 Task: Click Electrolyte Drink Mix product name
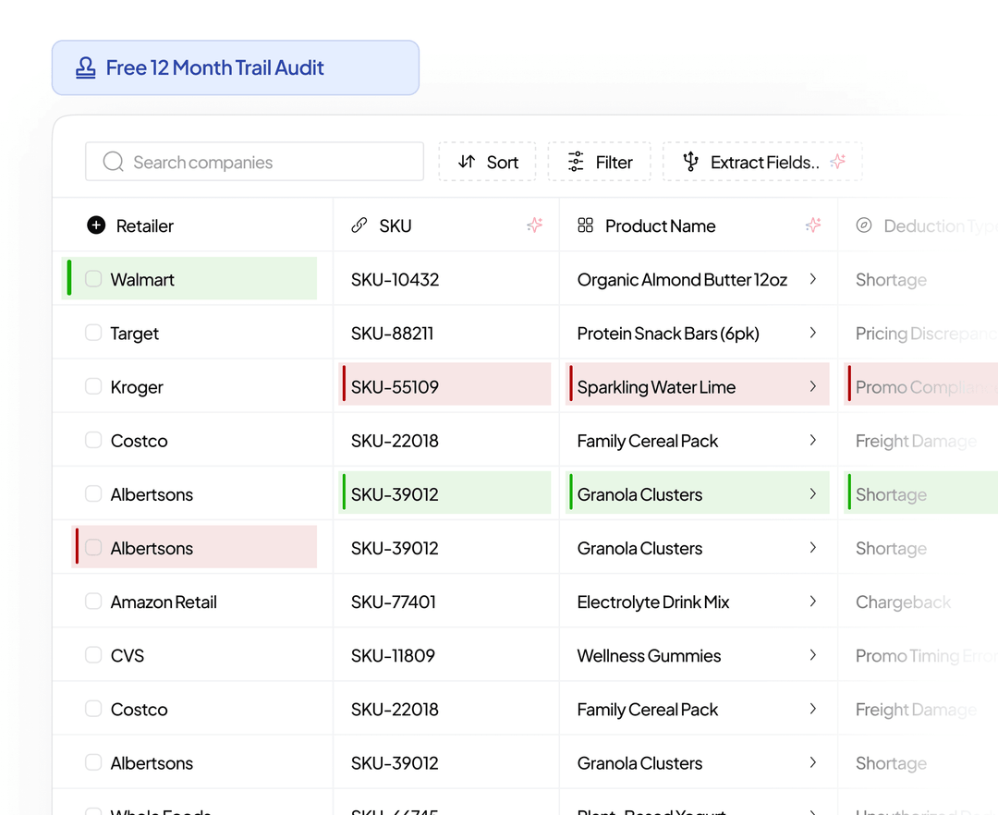click(653, 602)
